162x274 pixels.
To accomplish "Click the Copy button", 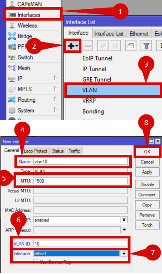I will tap(147, 205).
